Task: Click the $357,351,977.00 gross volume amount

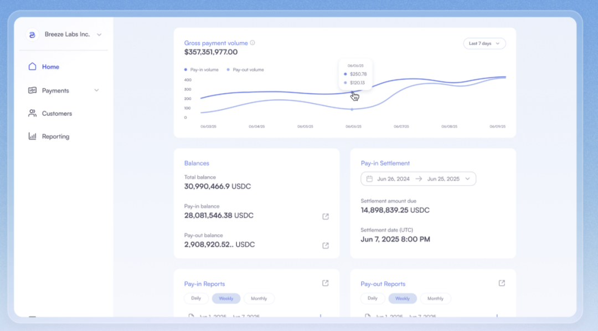Action: pyautogui.click(x=211, y=52)
